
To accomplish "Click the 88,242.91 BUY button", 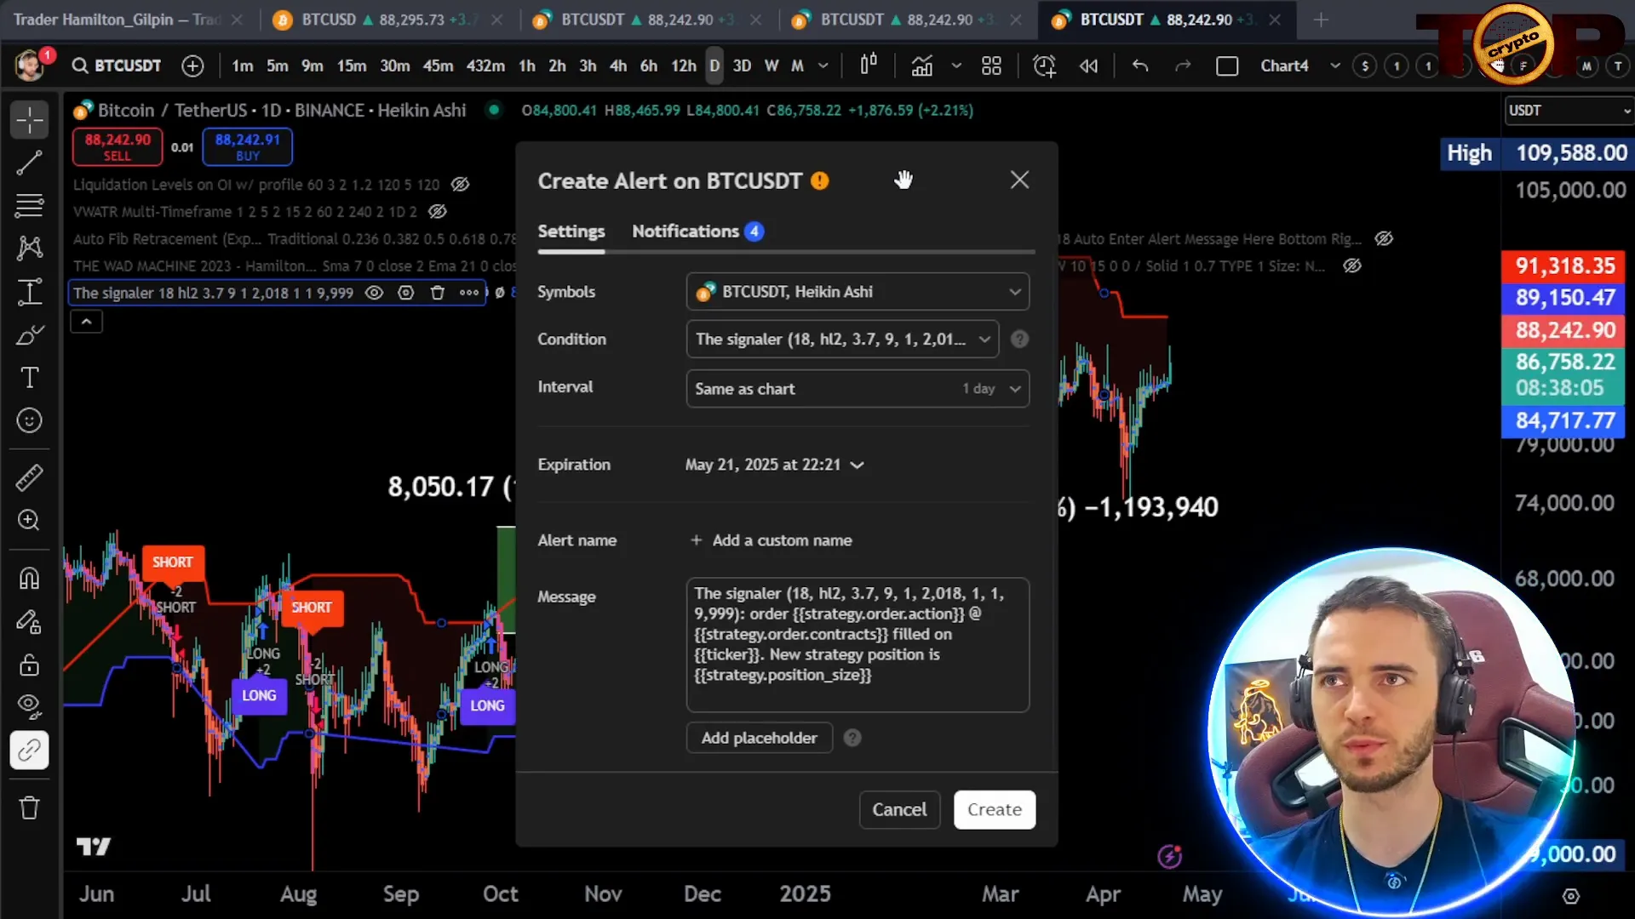I will coord(248,146).
